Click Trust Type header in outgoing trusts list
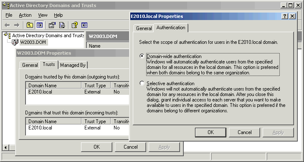The image size is (304, 162). (x=96, y=86)
